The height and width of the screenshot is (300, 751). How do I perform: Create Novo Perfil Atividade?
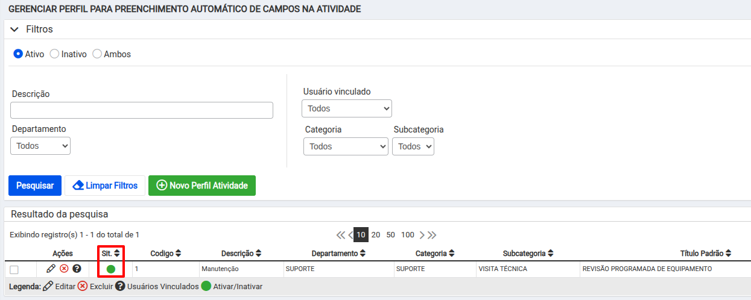coord(202,186)
